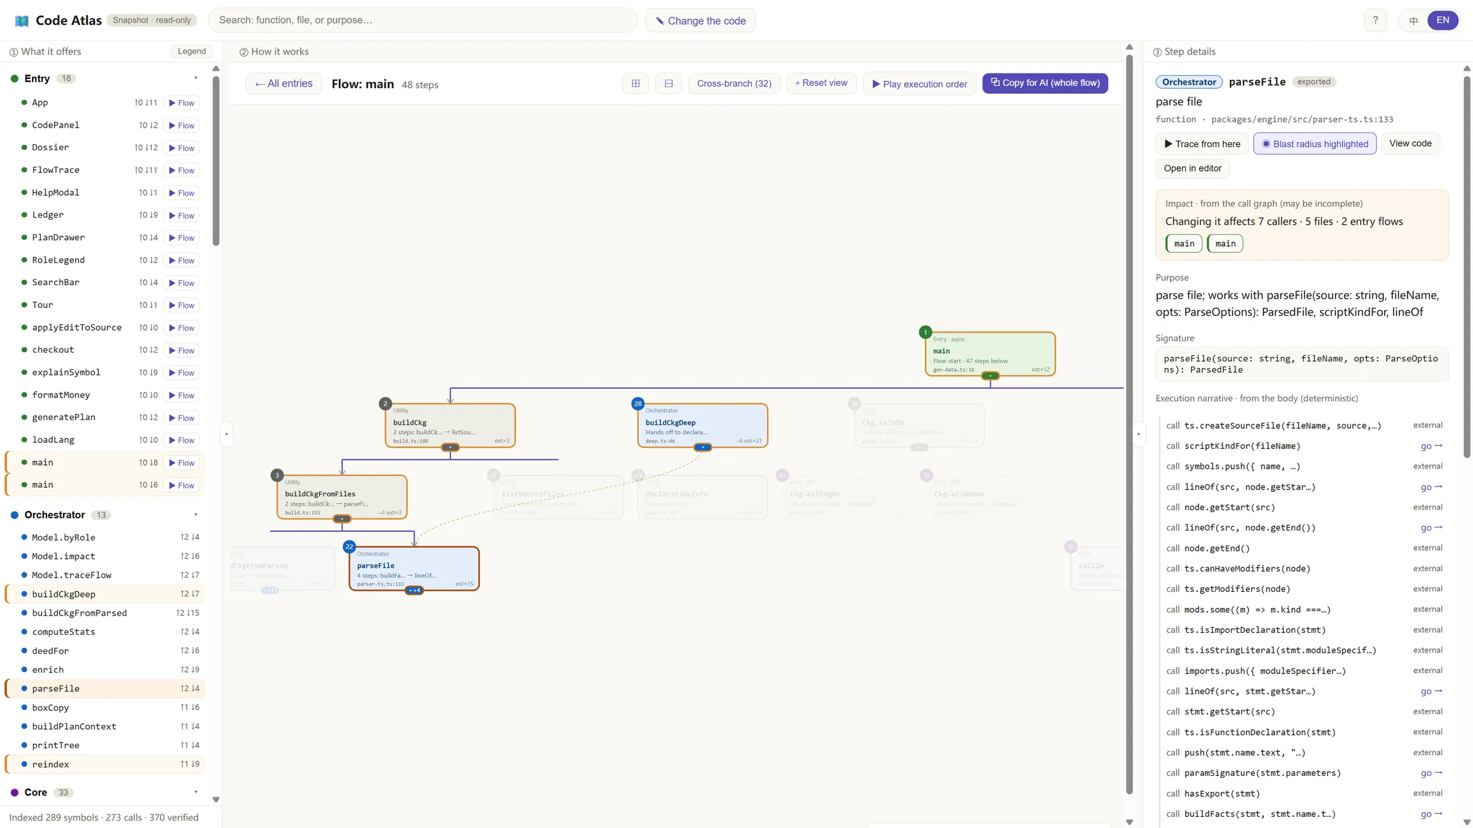
Task: Click the step 22 badge on the parseFile node
Action: tap(349, 546)
